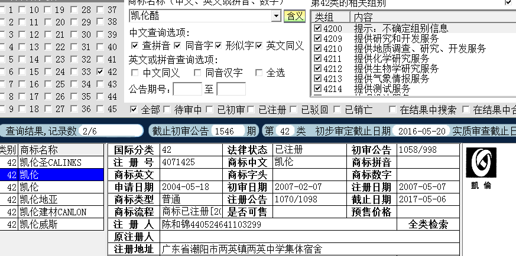Click the 类组 column header
The height and width of the screenshot is (256, 516).
(x=330, y=17)
